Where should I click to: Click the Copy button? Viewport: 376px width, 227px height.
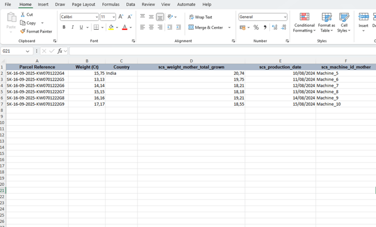point(28,23)
